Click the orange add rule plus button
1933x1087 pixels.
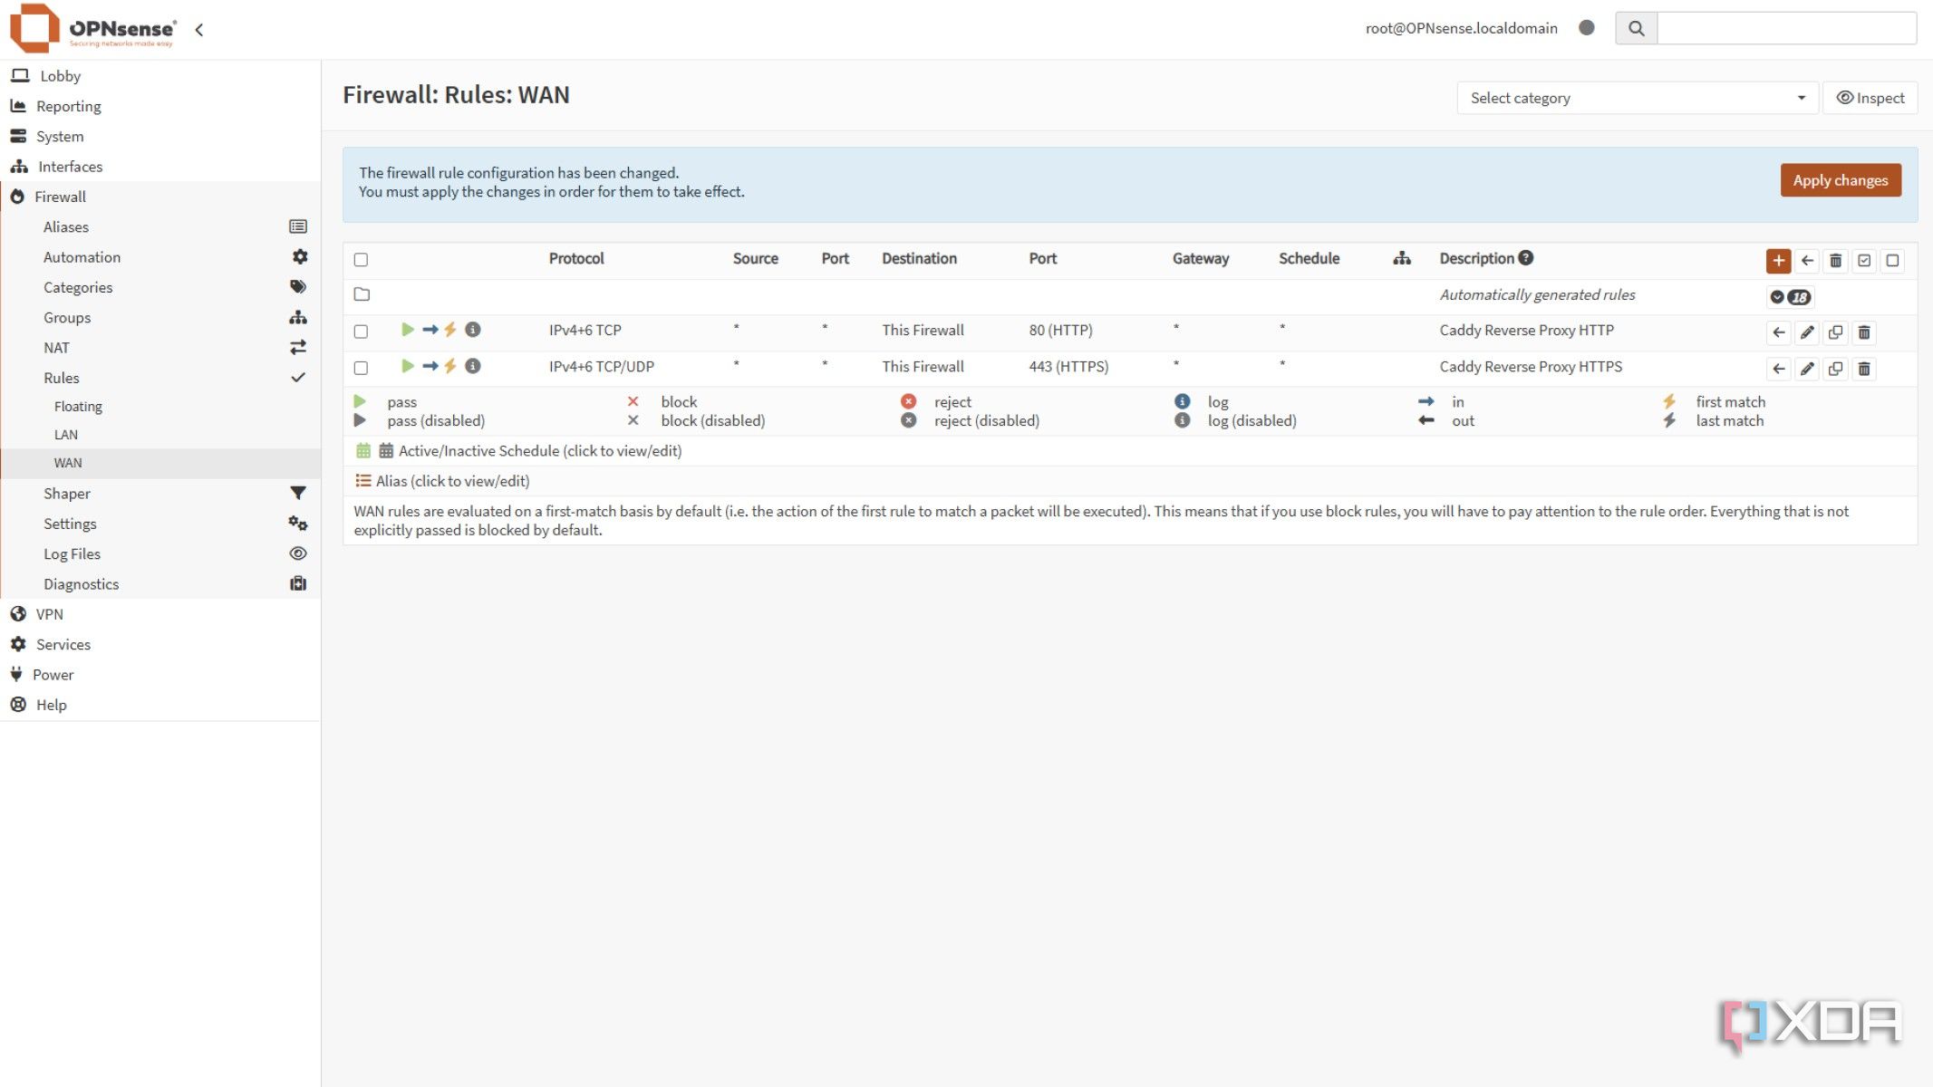1778,261
